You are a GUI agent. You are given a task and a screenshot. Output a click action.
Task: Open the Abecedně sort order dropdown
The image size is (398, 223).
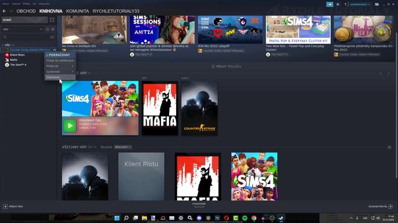click(123, 147)
